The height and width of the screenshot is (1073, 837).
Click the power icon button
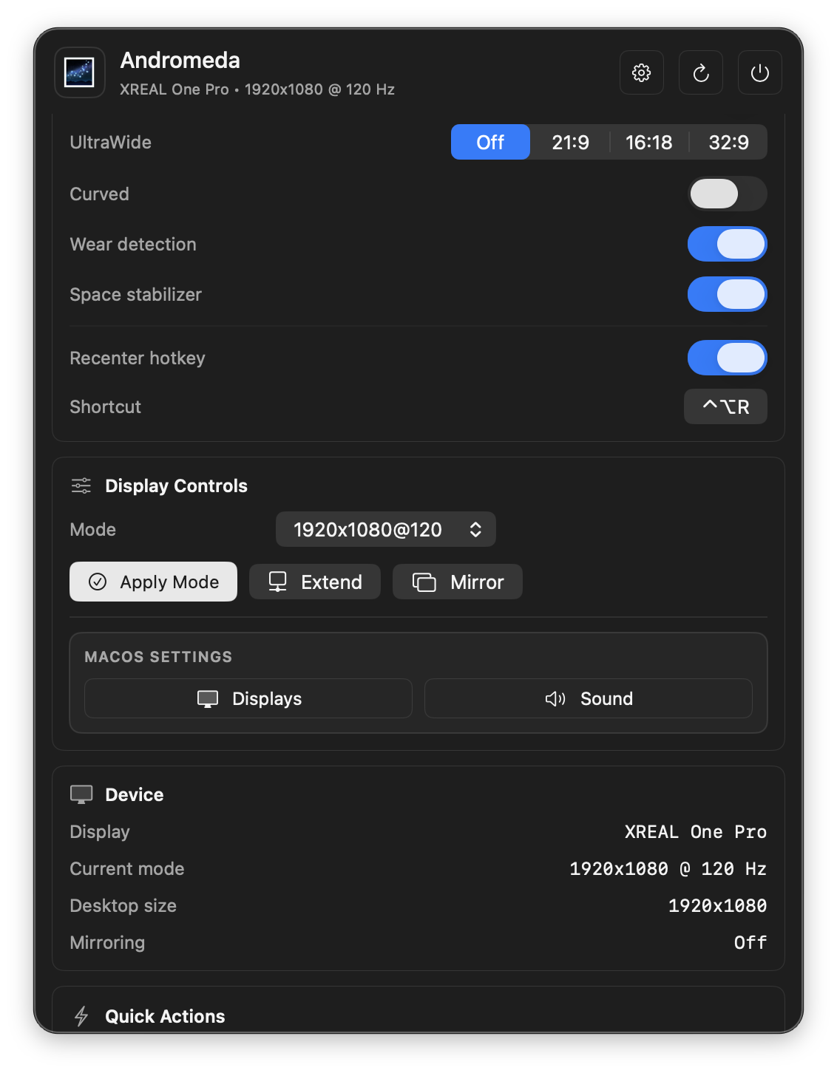[760, 72]
